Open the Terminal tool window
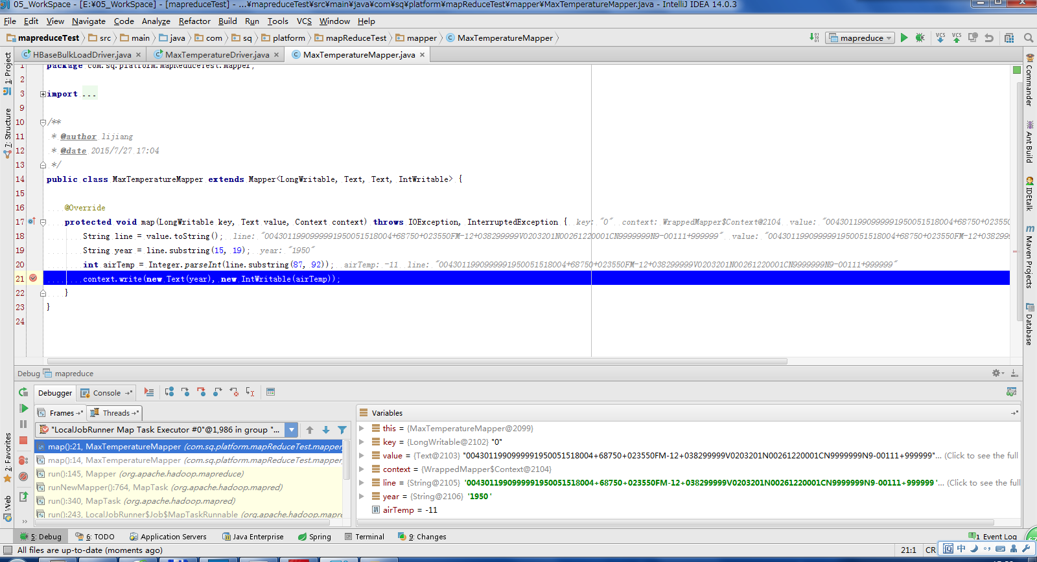This screenshot has width=1037, height=562. (364, 537)
